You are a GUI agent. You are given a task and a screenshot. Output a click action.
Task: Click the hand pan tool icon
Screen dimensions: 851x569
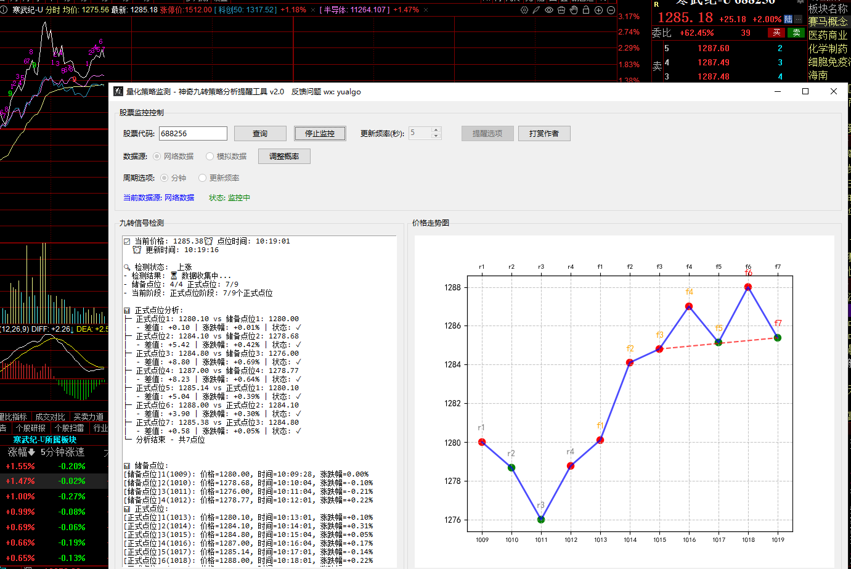pyautogui.click(x=574, y=10)
